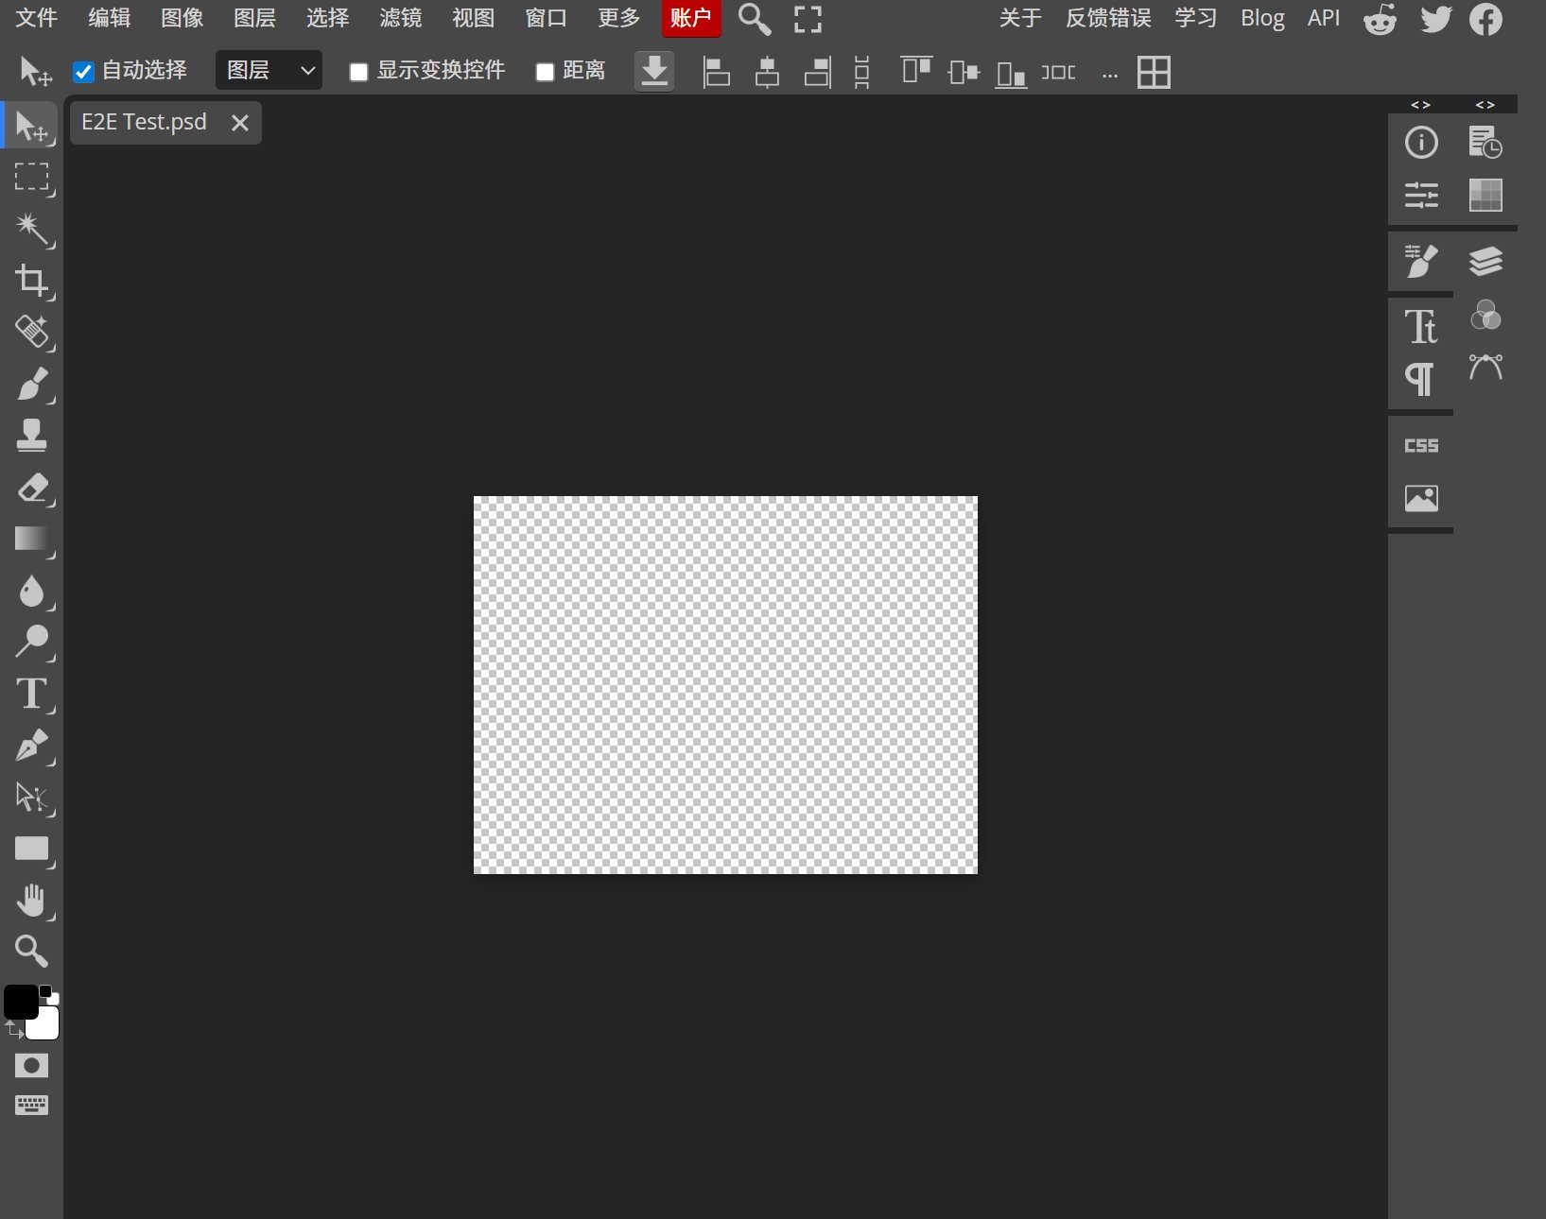Screen dimensions: 1546x1219
Task: Select the Magic Wand tool
Action: tap(33, 230)
